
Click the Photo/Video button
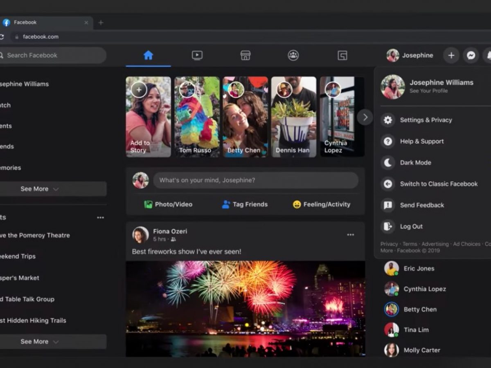pos(168,204)
